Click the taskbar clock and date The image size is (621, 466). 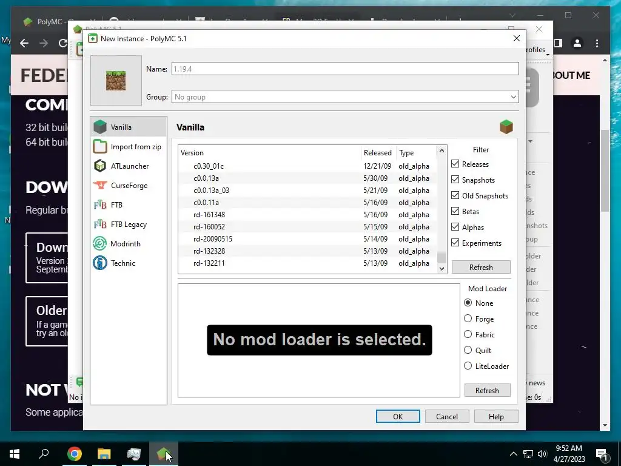click(x=569, y=454)
